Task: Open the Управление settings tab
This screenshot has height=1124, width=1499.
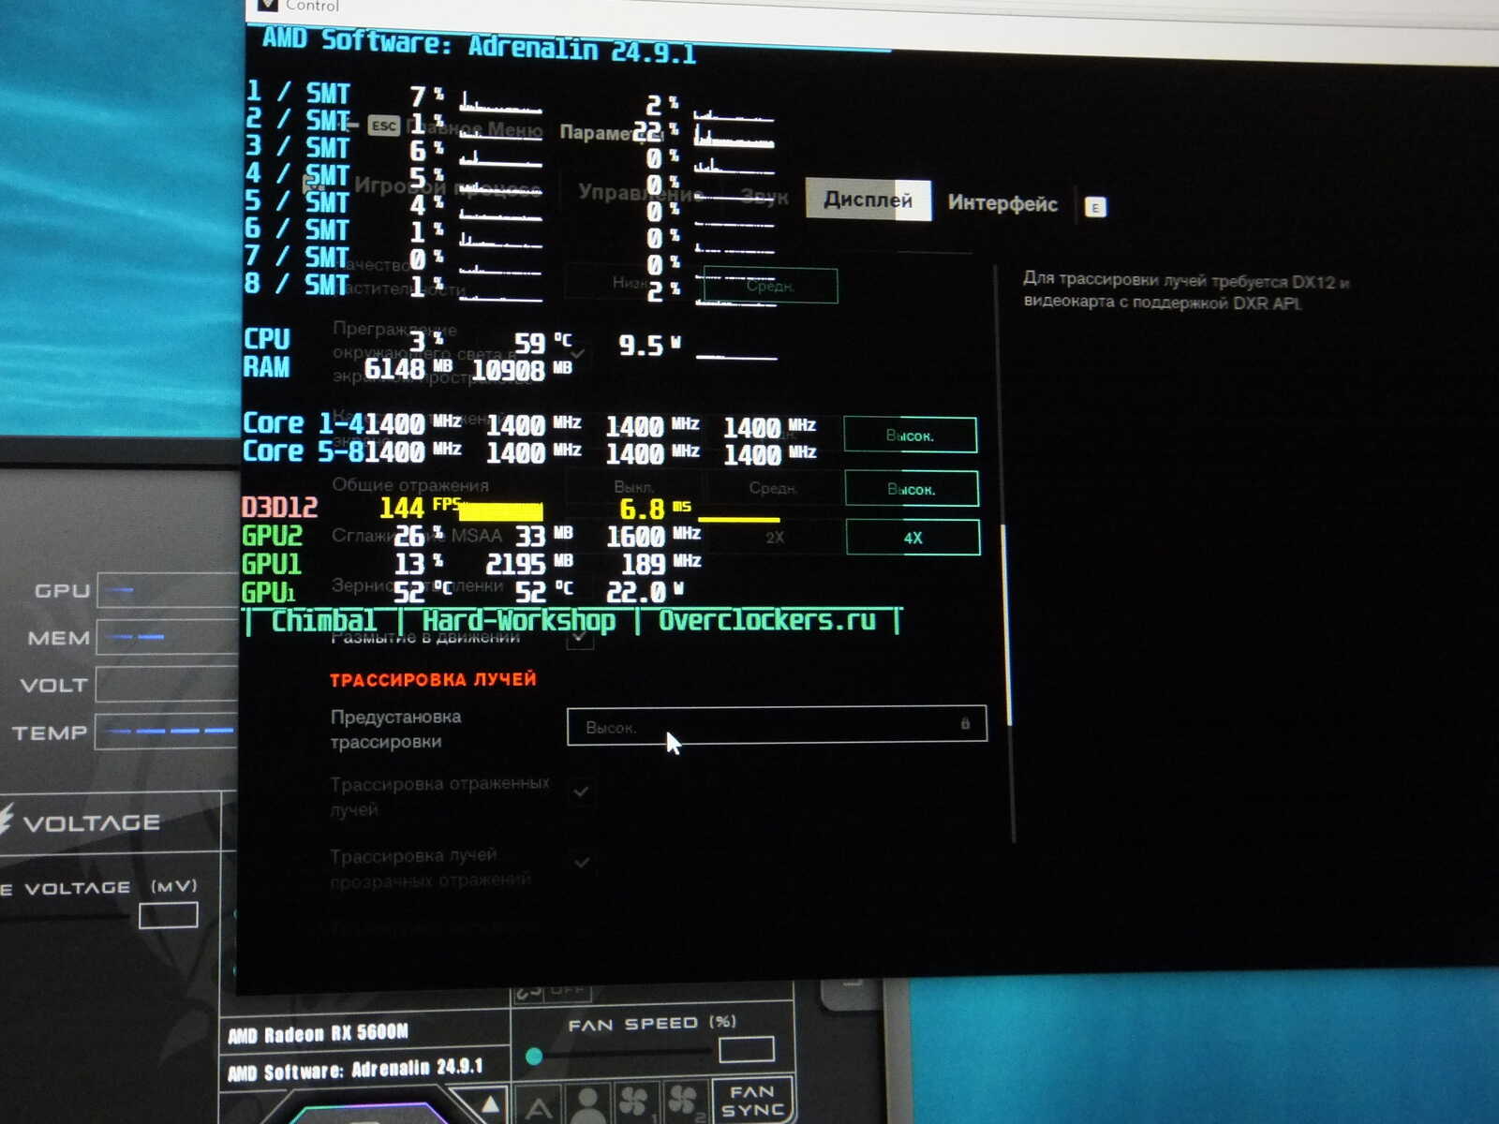Action: coord(641,193)
